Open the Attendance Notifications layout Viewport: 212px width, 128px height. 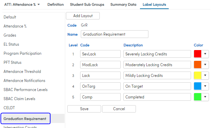click(x=24, y=81)
